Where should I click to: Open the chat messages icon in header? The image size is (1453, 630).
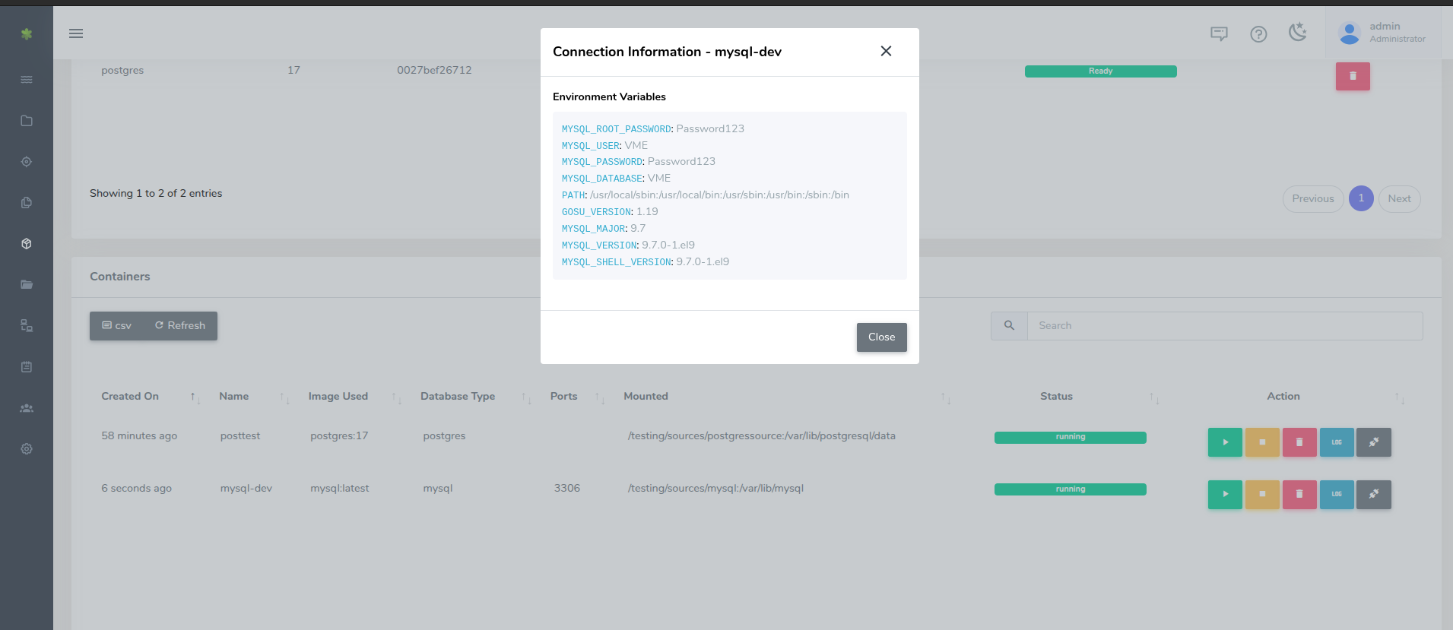(1219, 33)
